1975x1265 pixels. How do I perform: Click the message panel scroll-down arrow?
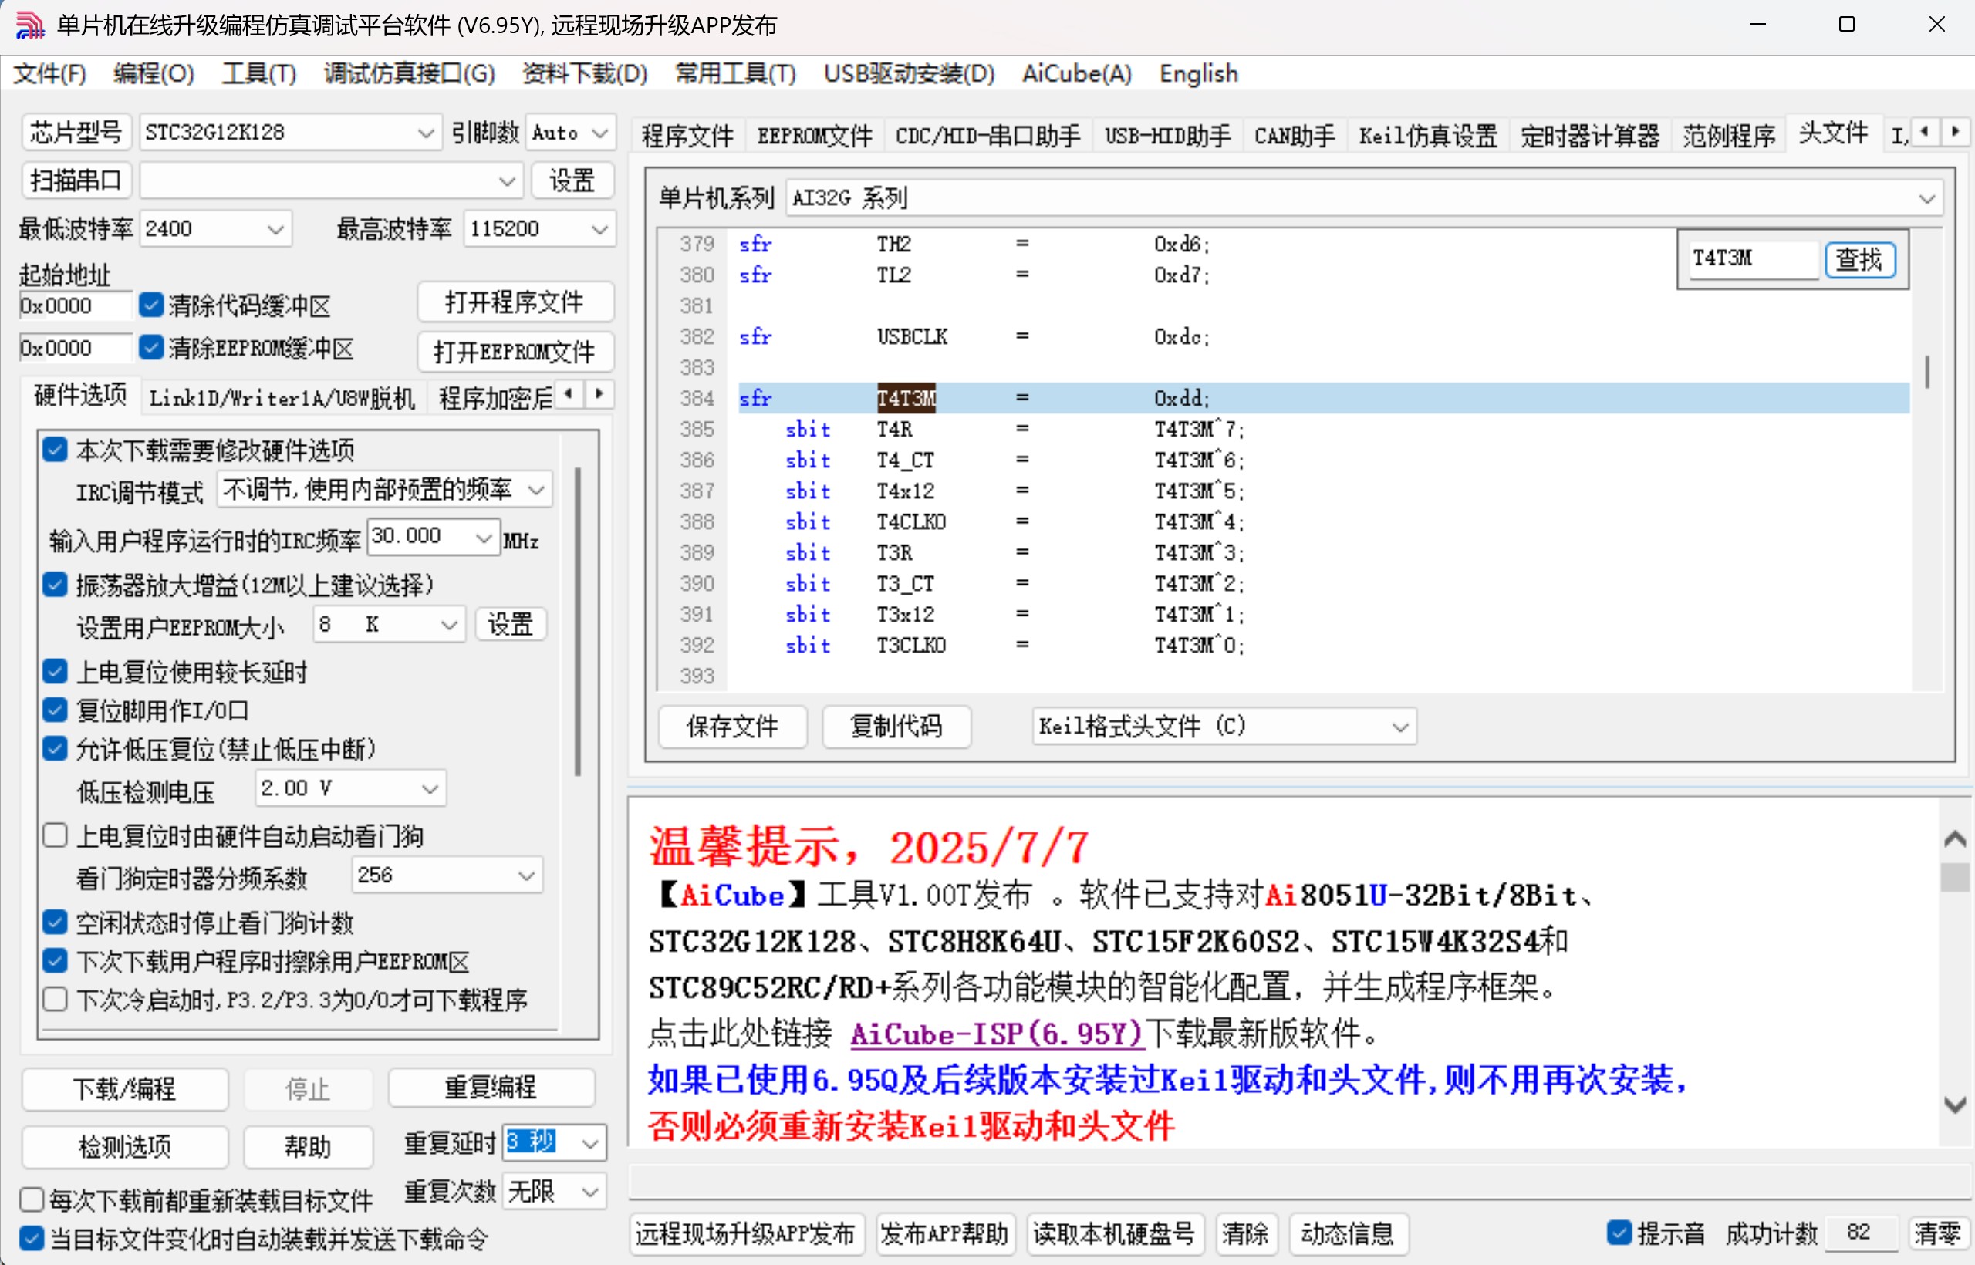[x=1954, y=1105]
